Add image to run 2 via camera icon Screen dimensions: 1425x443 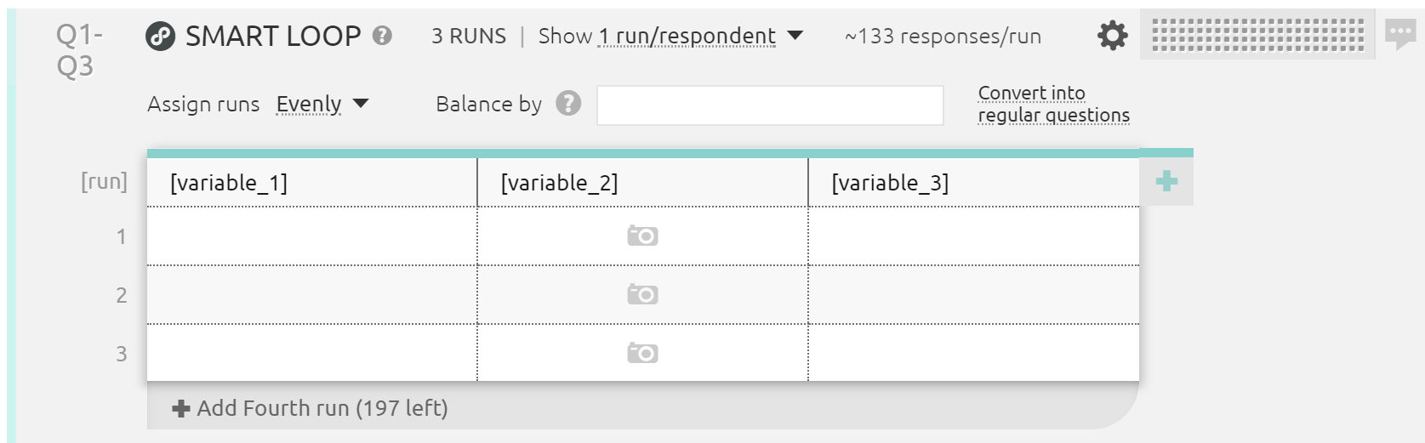pyautogui.click(x=642, y=294)
